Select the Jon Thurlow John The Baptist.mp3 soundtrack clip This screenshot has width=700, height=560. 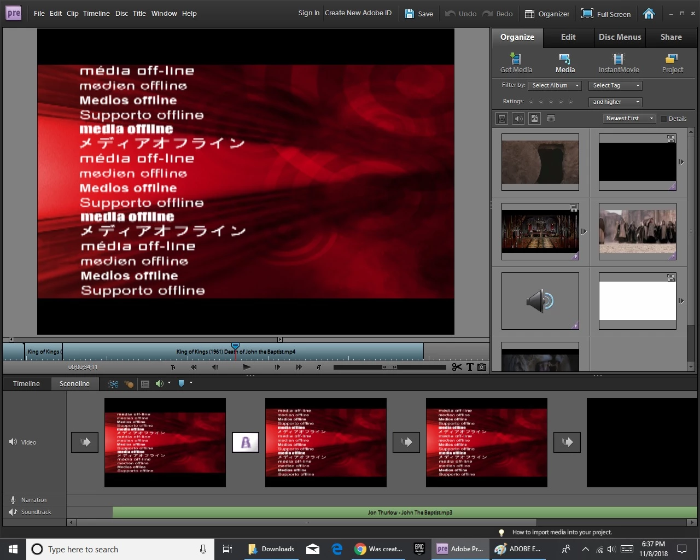coord(405,512)
